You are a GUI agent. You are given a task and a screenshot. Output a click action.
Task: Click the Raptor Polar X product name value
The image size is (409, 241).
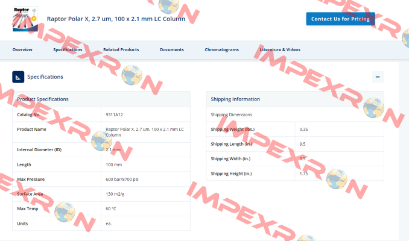[x=145, y=132]
